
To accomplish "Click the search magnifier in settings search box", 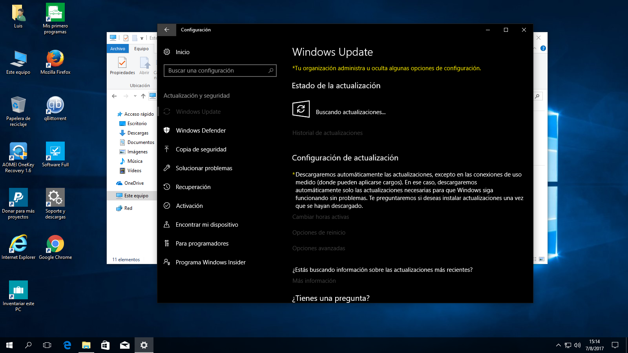I will click(270, 71).
